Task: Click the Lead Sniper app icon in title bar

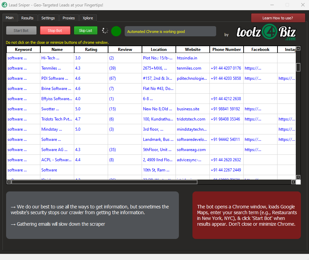Action: [4, 5]
